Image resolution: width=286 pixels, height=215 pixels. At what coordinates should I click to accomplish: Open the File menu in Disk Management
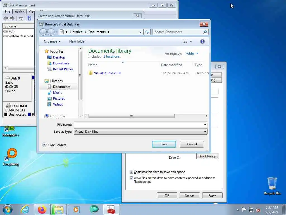(8, 11)
